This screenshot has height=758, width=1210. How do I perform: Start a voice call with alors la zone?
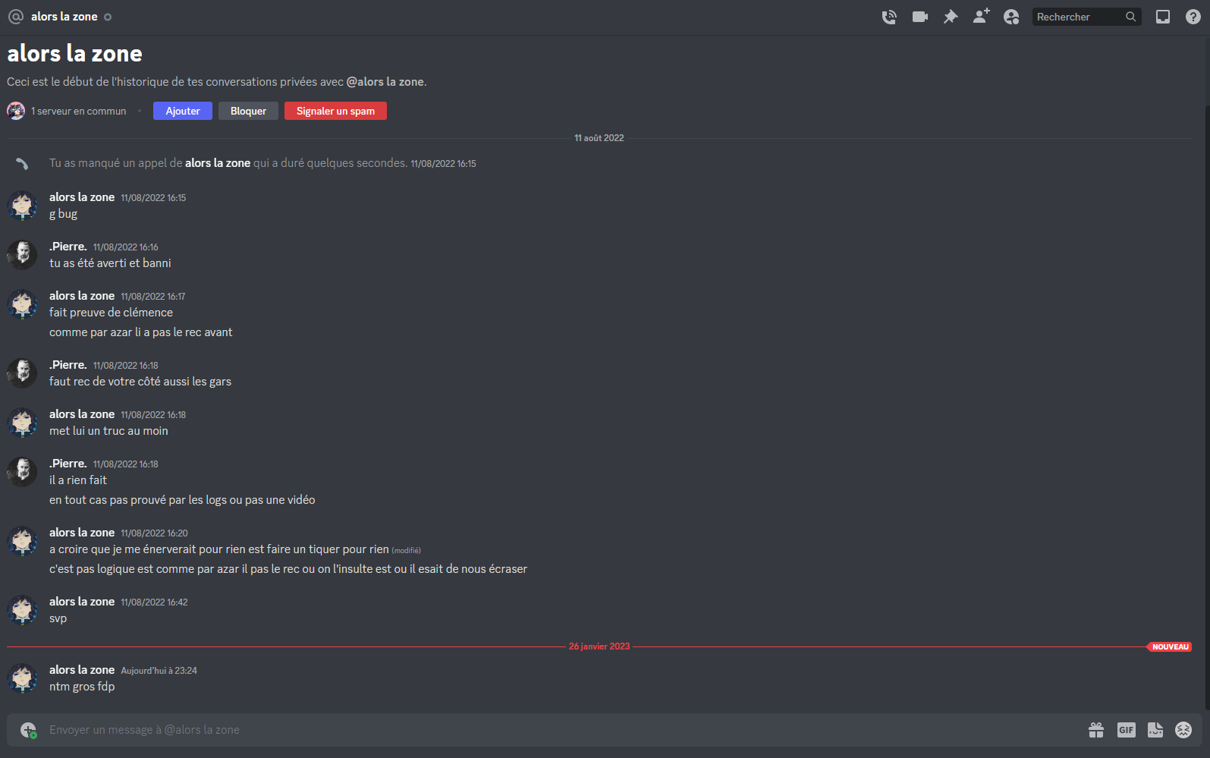point(889,17)
